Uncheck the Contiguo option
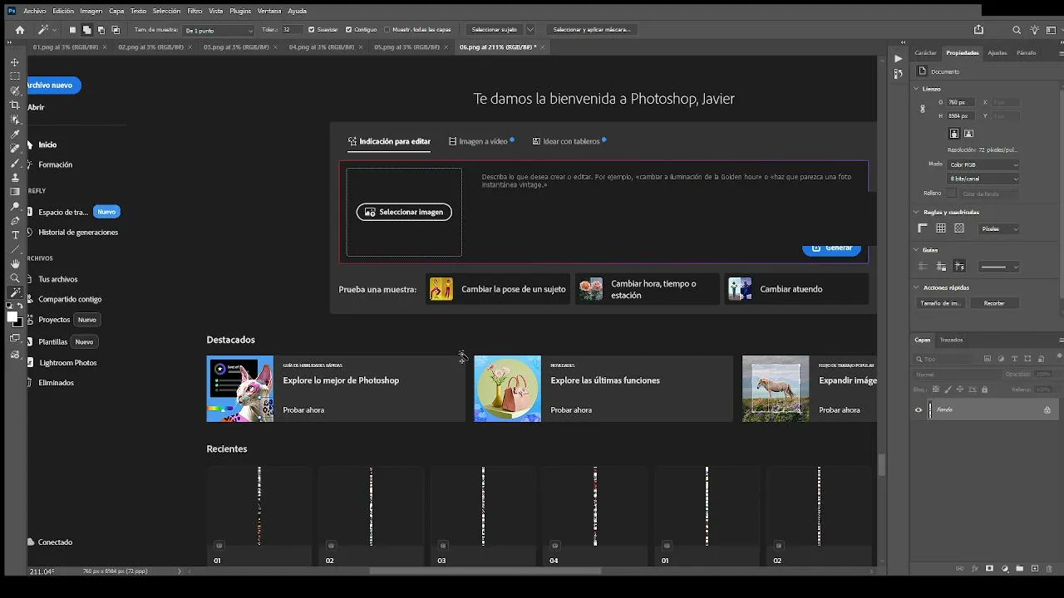This screenshot has width=1064, height=598. [x=362, y=30]
